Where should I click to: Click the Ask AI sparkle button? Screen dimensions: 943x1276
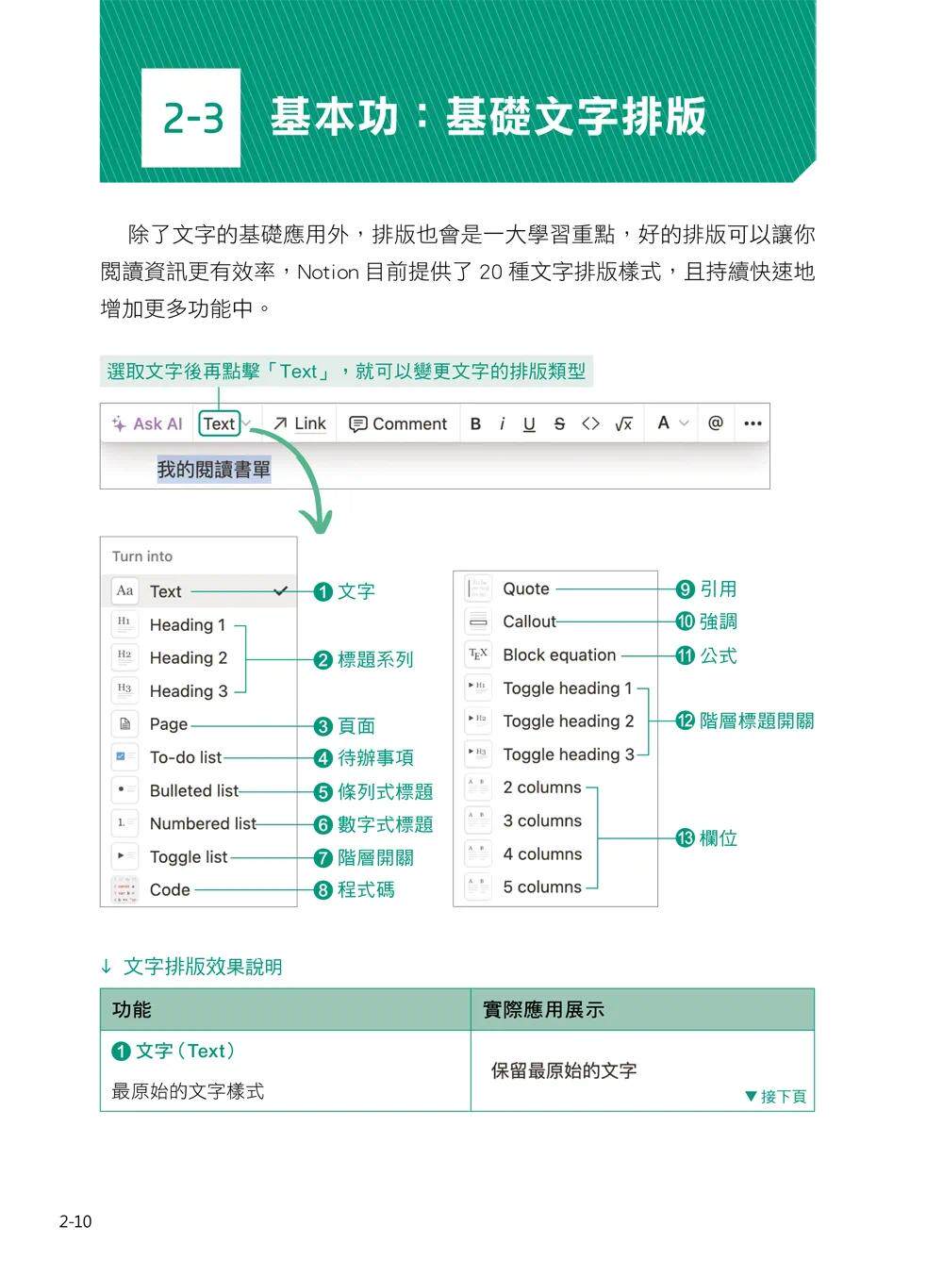pos(147,423)
